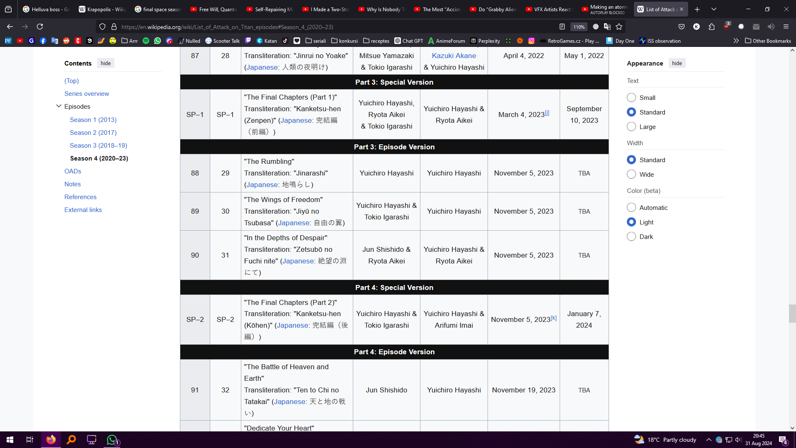Choose Large text size option

631,127
